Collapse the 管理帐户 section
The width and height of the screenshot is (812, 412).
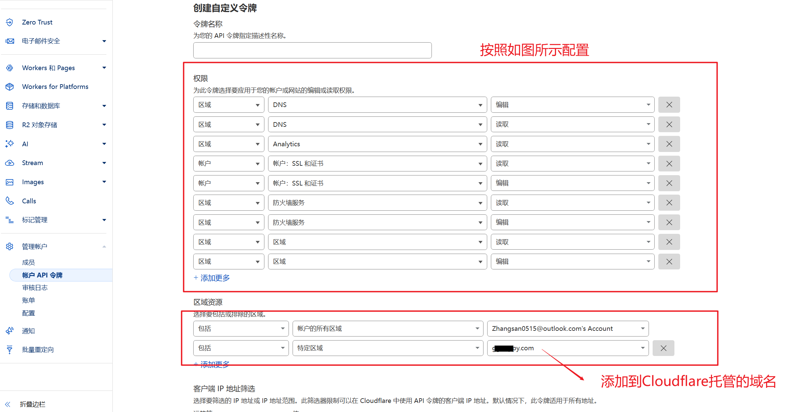104,247
